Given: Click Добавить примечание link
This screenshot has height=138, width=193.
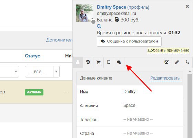Looking at the screenshot, I should [x=169, y=50].
